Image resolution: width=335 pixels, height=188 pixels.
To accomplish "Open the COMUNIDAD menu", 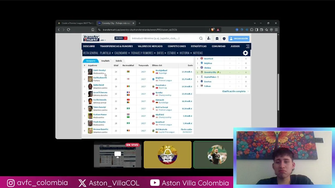I will pyautogui.click(x=219, y=46).
